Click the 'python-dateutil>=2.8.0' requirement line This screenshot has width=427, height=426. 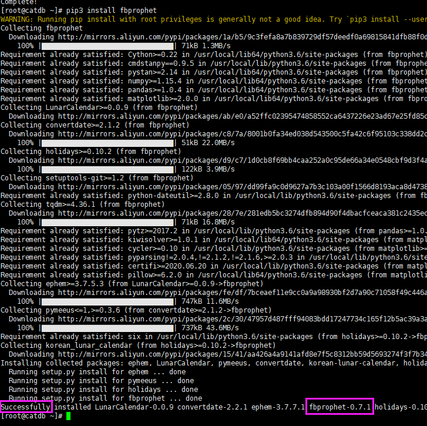214,196
